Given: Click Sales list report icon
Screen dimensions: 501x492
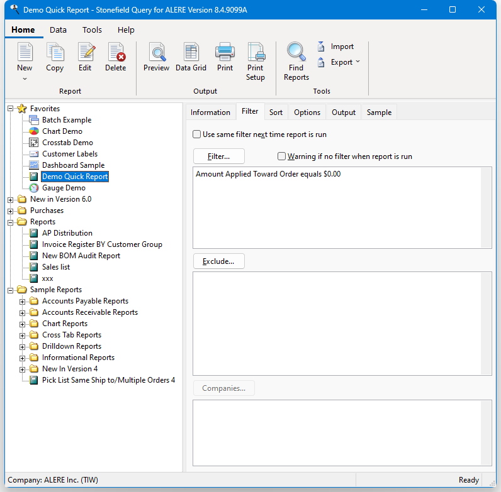Looking at the screenshot, I should pyautogui.click(x=34, y=267).
